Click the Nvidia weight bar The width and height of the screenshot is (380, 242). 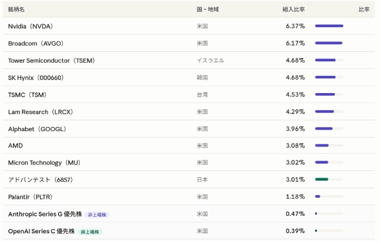(329, 26)
